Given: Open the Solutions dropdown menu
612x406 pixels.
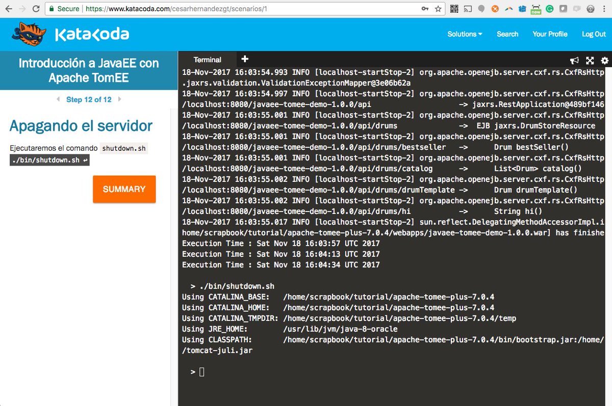Looking at the screenshot, I should point(465,34).
